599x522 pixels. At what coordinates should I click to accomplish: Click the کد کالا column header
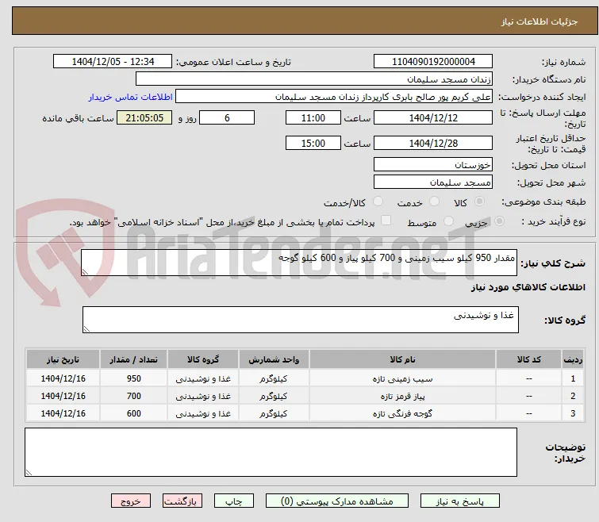pos(528,359)
